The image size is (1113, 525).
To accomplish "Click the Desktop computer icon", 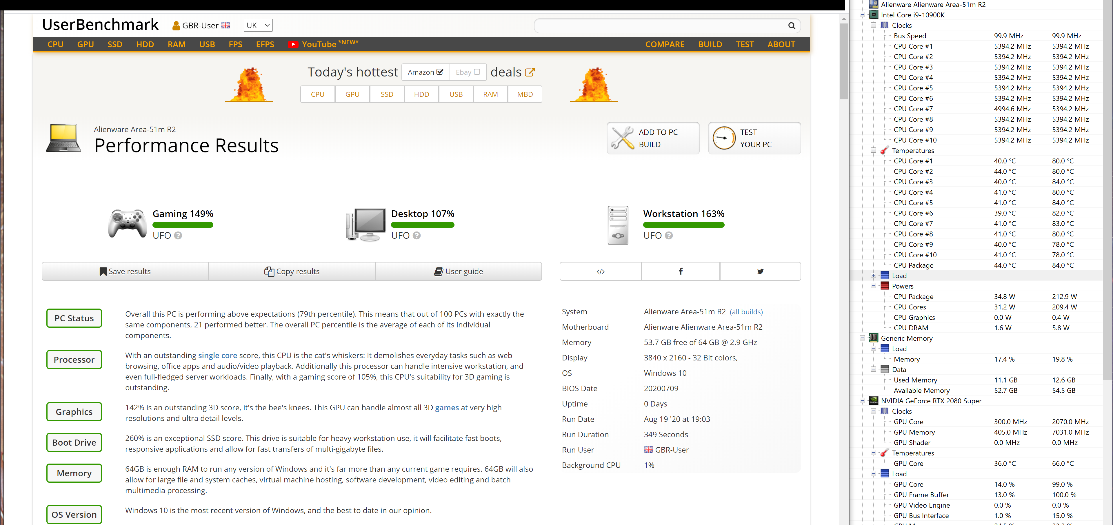I will click(x=365, y=225).
